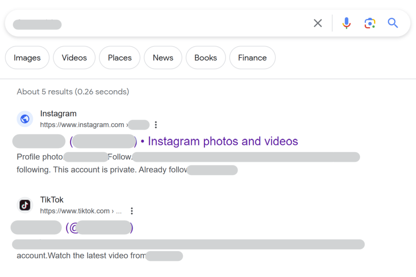Click the TikTok favicon beside the result
416x277 pixels.
pyautogui.click(x=25, y=205)
